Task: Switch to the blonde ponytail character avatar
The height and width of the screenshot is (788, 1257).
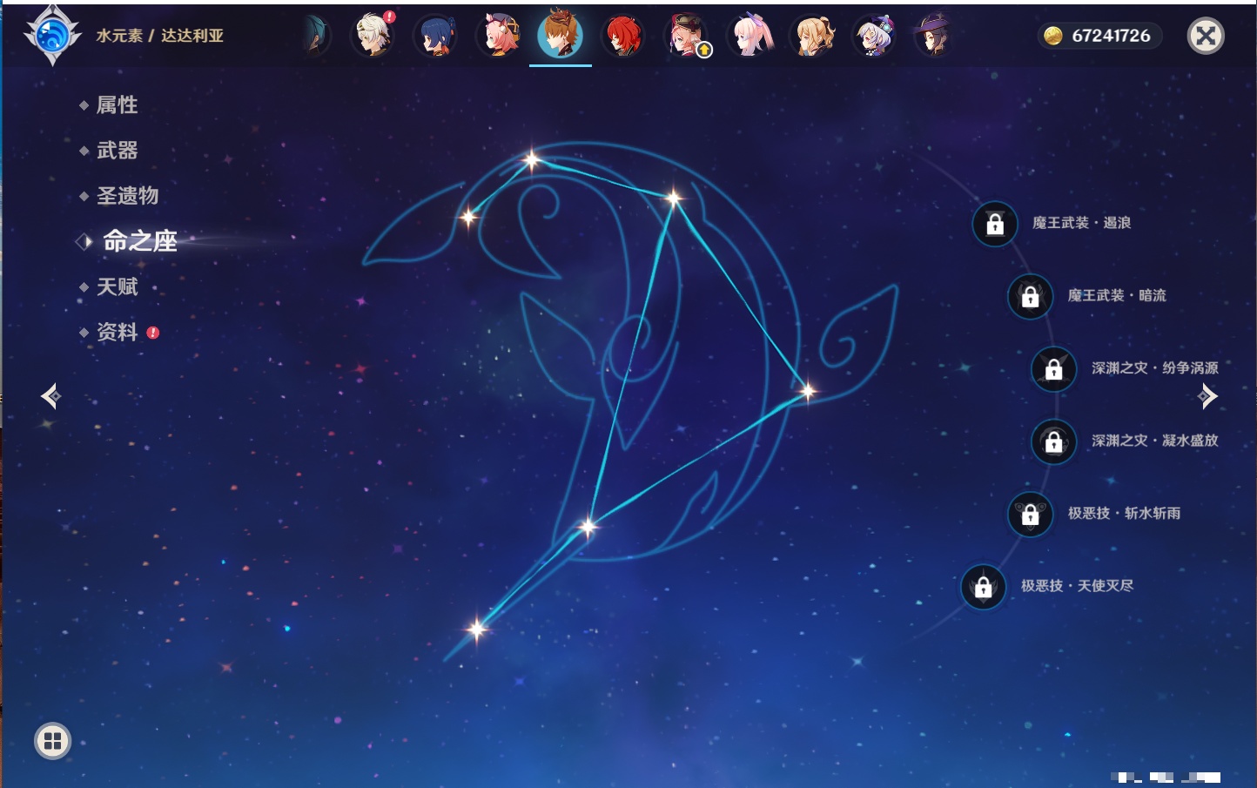Action: click(x=813, y=36)
